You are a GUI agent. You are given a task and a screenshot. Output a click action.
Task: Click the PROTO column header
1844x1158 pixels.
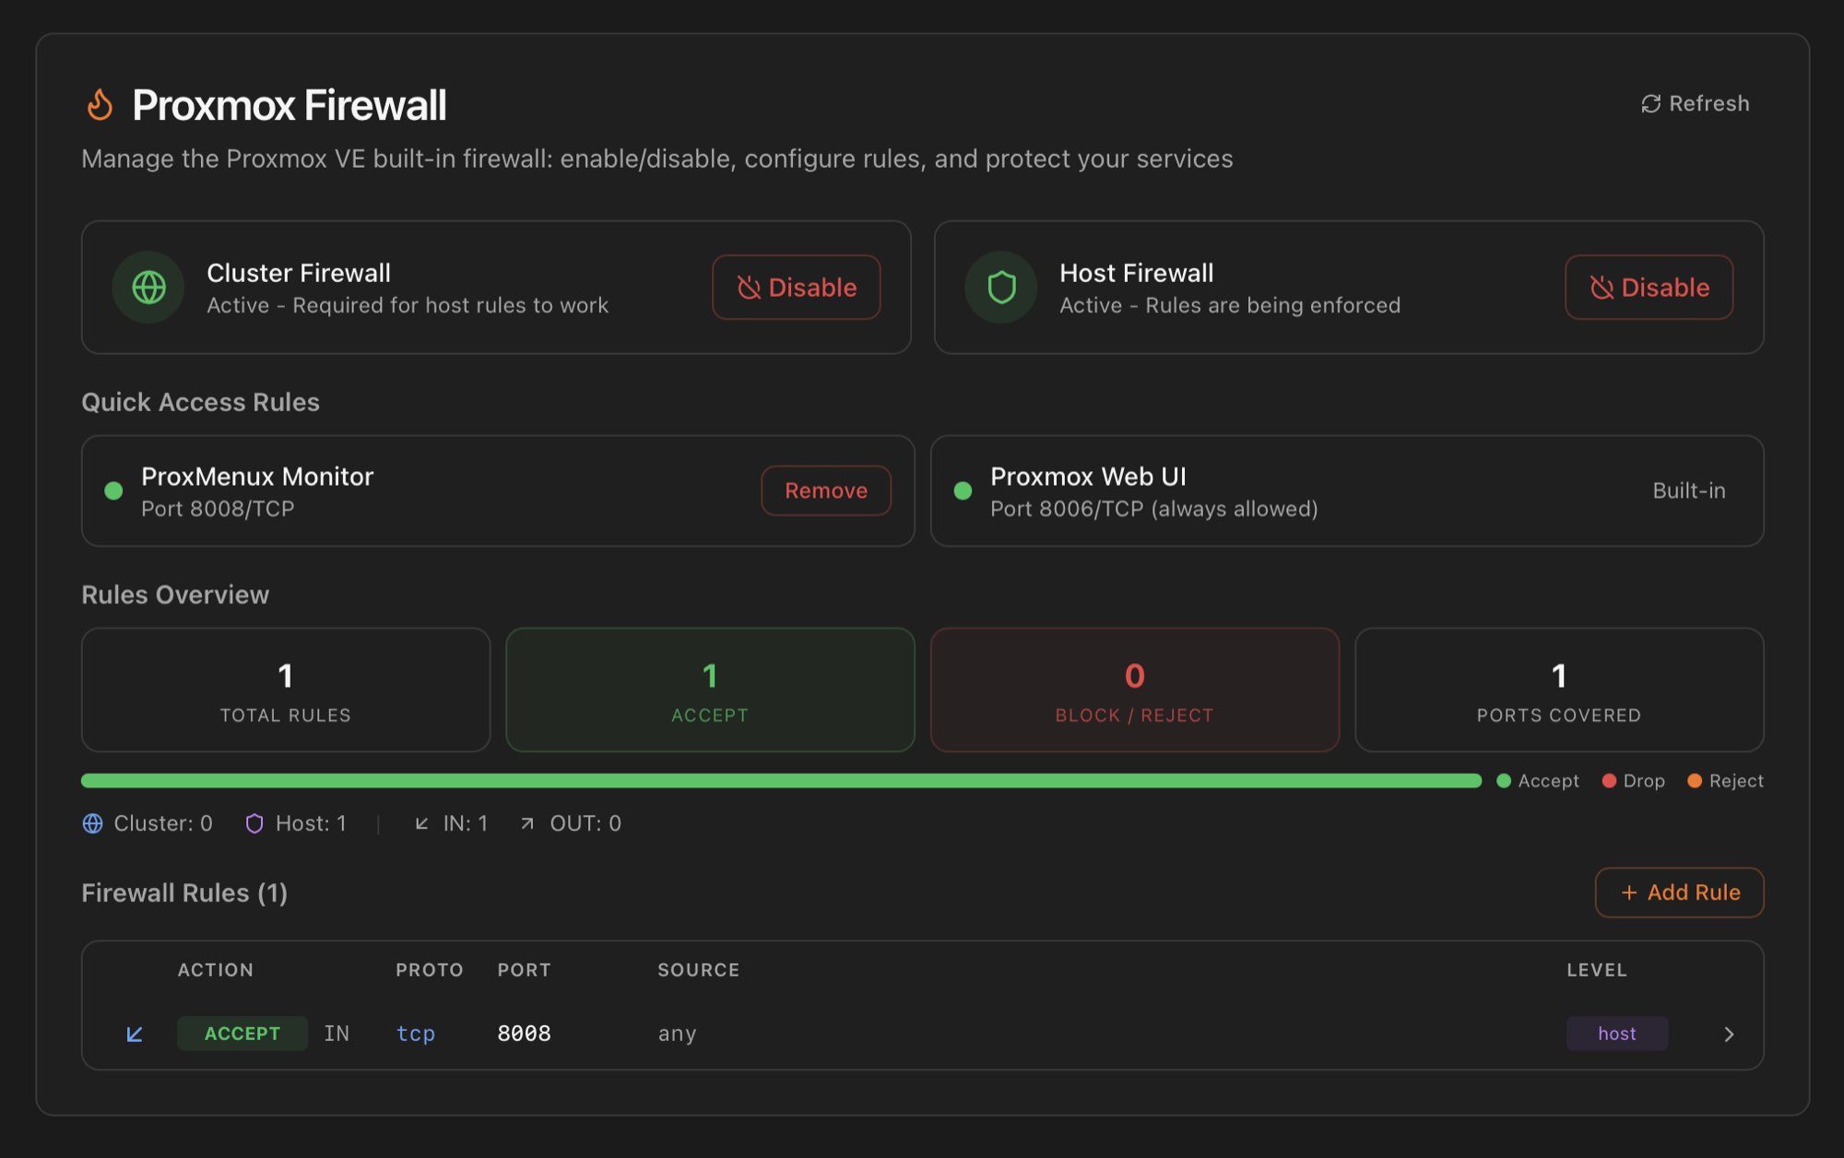[x=430, y=970]
